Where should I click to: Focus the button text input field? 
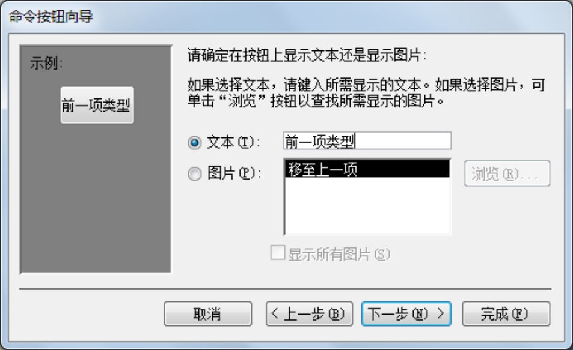367,141
